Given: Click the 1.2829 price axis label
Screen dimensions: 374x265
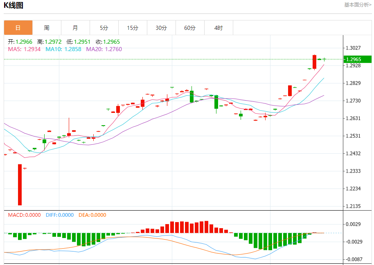Looking at the screenshot, I should (x=353, y=83).
